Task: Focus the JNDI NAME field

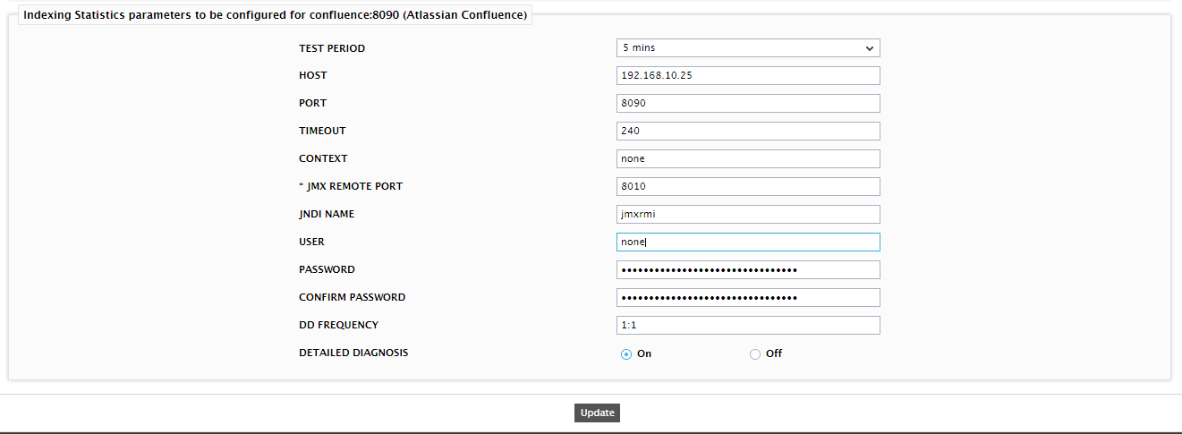Action: coord(748,215)
